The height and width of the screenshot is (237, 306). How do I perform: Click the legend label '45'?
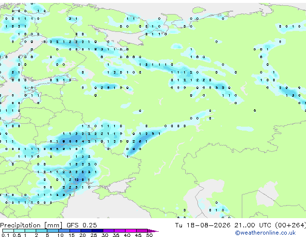pyautogui.click(x=138, y=235)
